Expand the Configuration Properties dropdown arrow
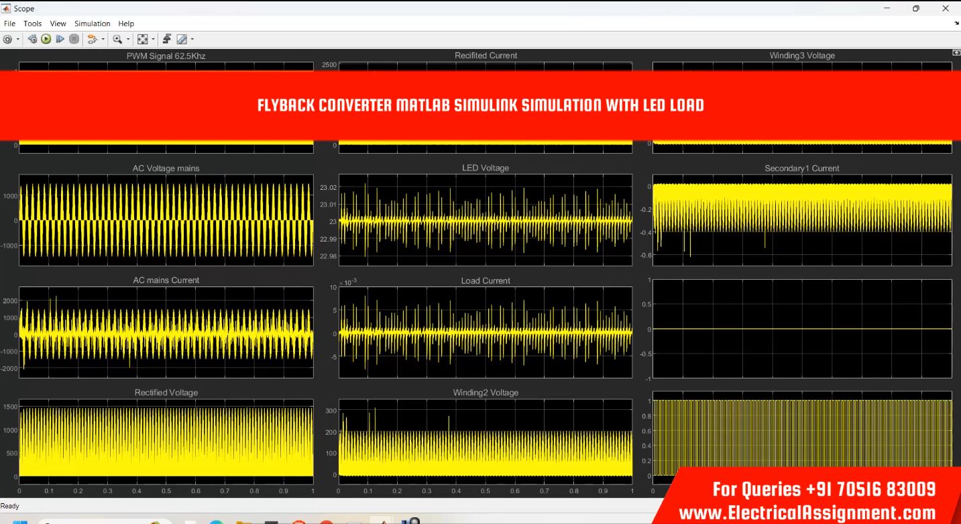Viewport: 961px width, 524px height. pyautogui.click(x=18, y=40)
